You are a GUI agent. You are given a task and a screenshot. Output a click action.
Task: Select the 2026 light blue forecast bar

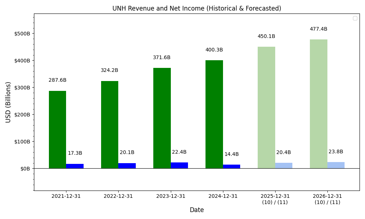tap(336, 165)
